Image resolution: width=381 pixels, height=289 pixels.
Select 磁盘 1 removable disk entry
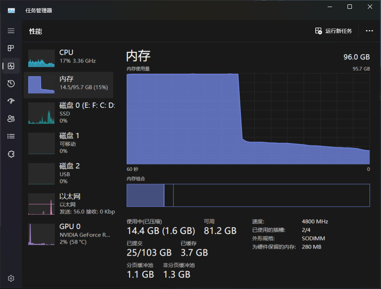pyautogui.click(x=68, y=143)
